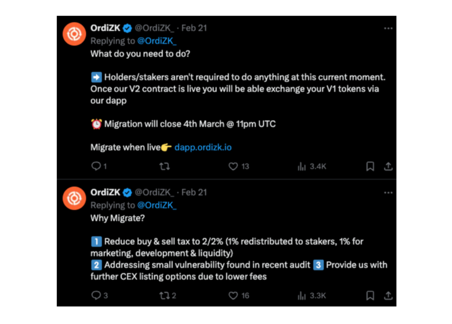Bookmark the 'What do you need to do?' tweet

coord(370,166)
